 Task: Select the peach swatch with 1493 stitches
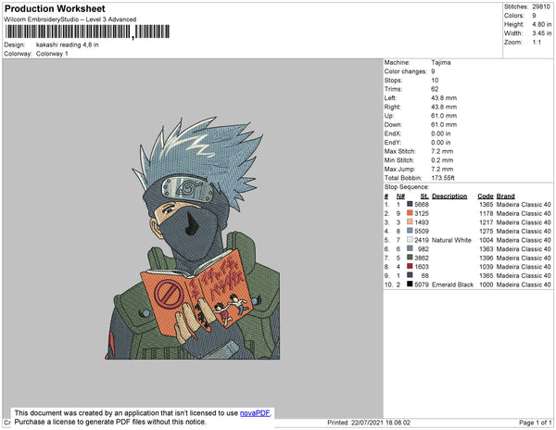[x=410, y=221]
